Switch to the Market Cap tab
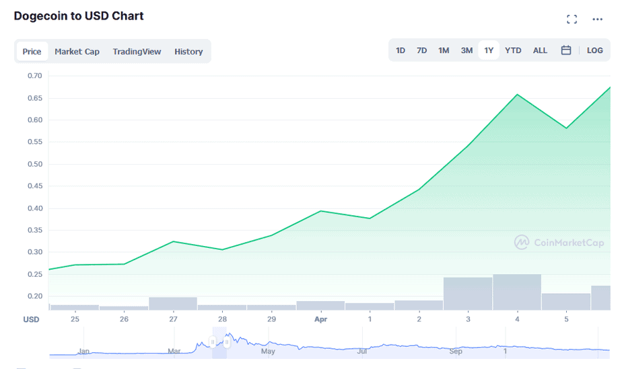This screenshot has height=369, width=622. pyautogui.click(x=77, y=52)
